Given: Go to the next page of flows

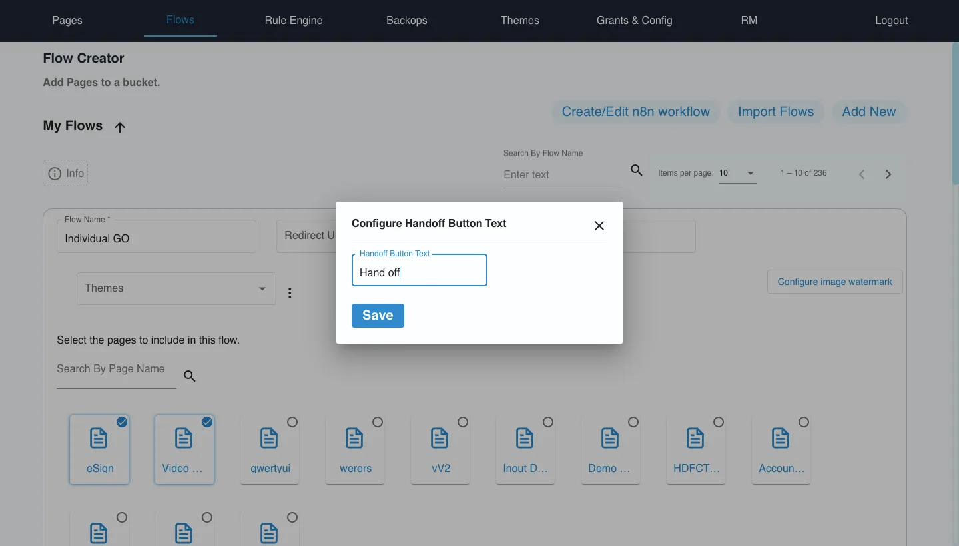Looking at the screenshot, I should 888,174.
